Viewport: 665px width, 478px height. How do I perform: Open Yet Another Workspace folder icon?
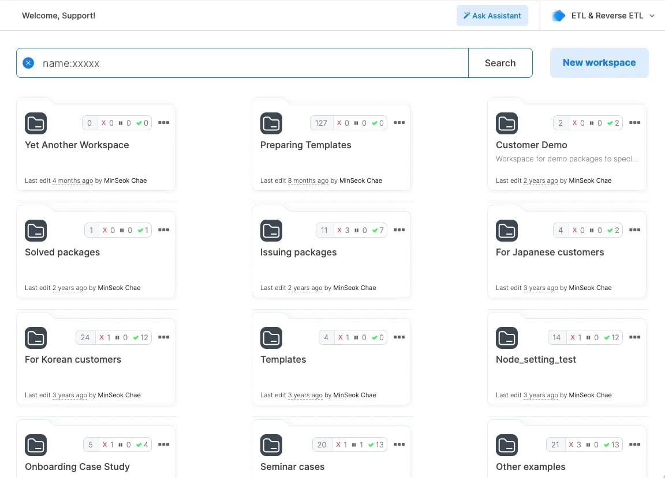(x=36, y=123)
